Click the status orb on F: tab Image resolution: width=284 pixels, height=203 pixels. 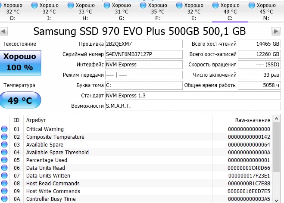click(143, 5)
